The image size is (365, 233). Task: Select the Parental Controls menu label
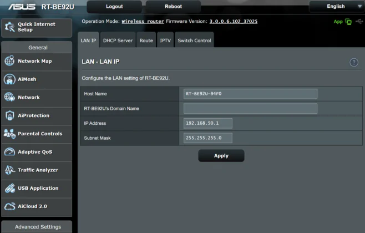click(x=40, y=134)
